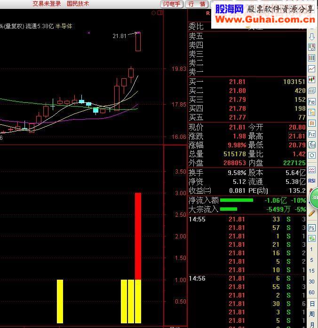Click the F12 trading icon

pyautogui.click(x=312, y=134)
